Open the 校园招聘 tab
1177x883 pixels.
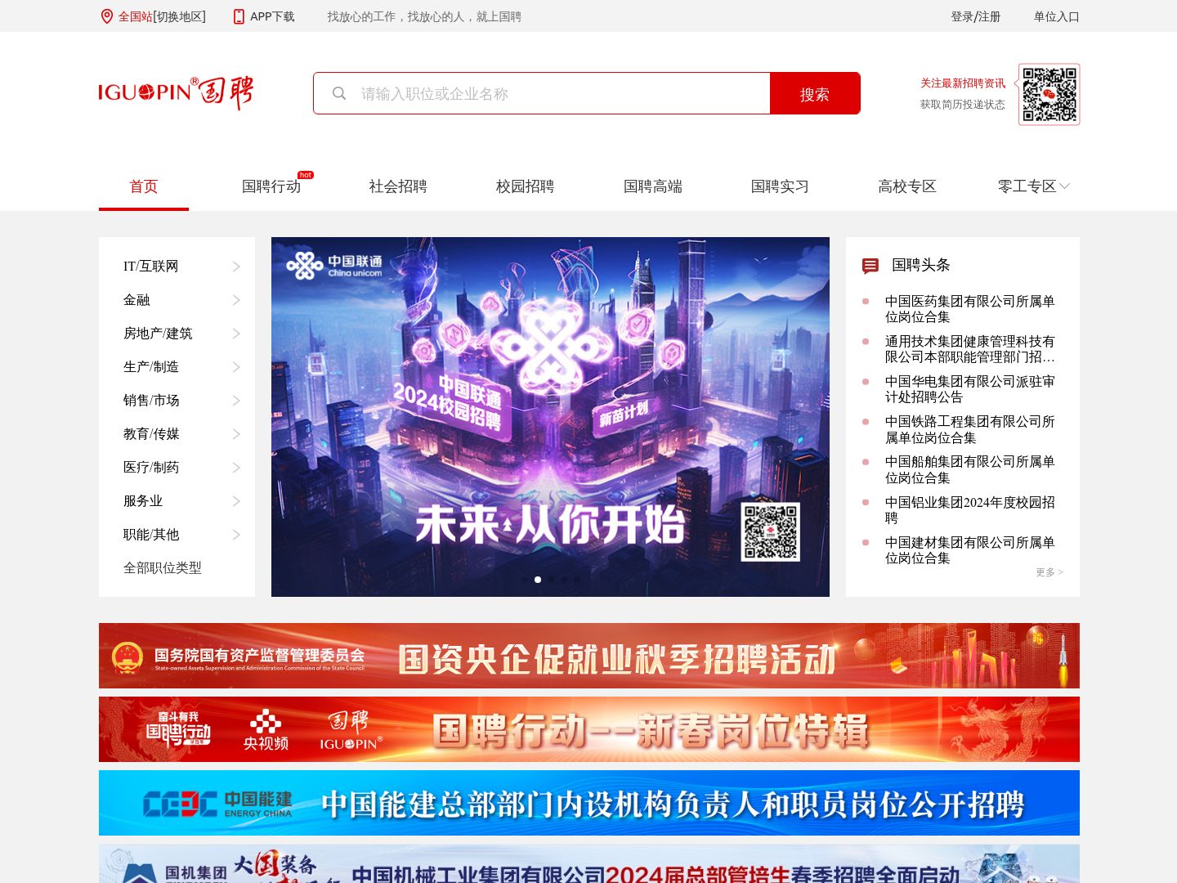pos(526,186)
